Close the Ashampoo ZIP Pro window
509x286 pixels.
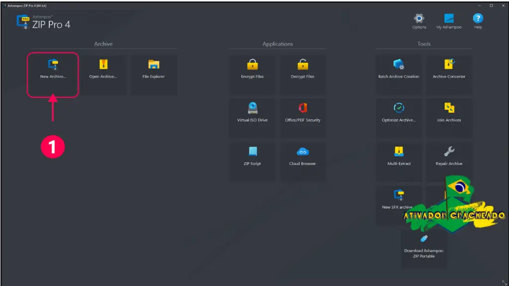pos(503,5)
